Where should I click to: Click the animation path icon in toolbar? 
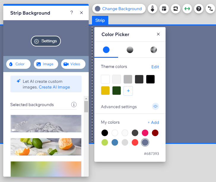coord(210,9)
